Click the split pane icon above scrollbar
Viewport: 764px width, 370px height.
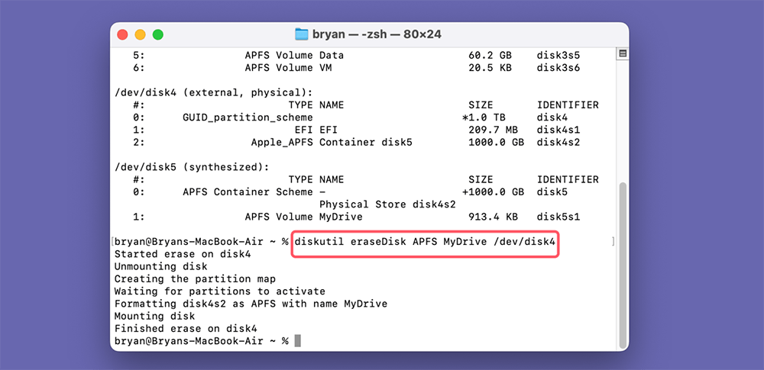coord(622,53)
